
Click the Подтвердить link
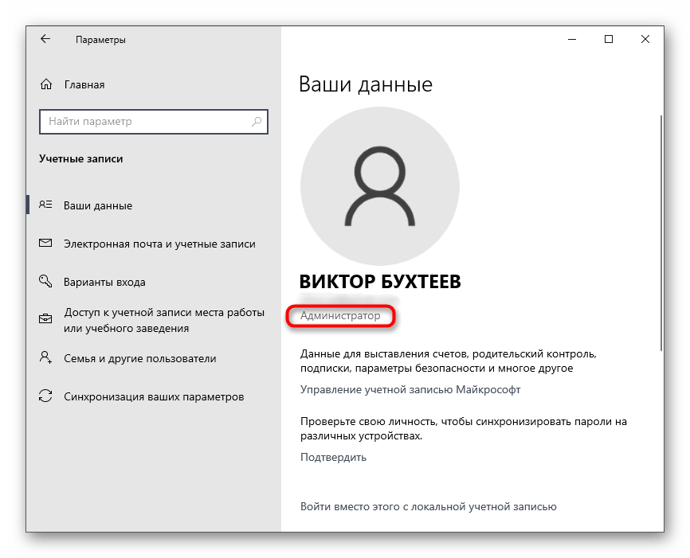tap(333, 457)
